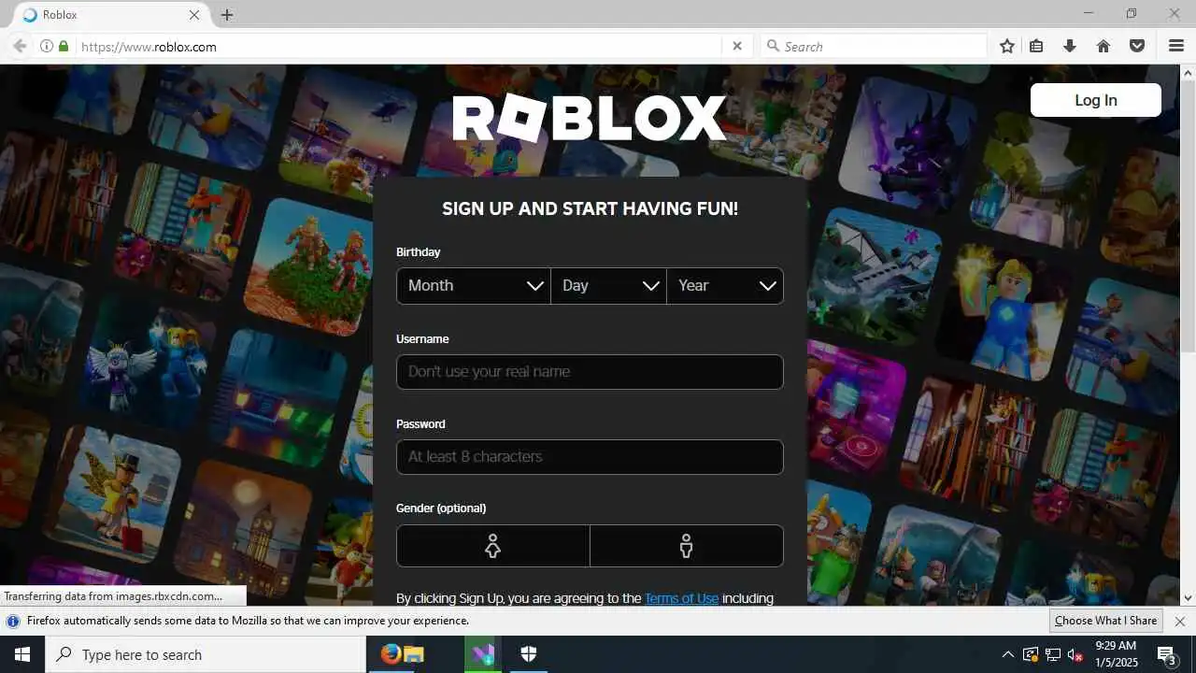Image resolution: width=1196 pixels, height=673 pixels.
Task: Open the downloads arrow icon
Action: coord(1070,46)
